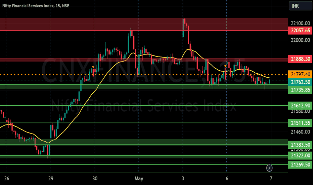Click the date label 6 on time axis
Image resolution: width=313 pixels, height=185 pixels.
[227, 178]
